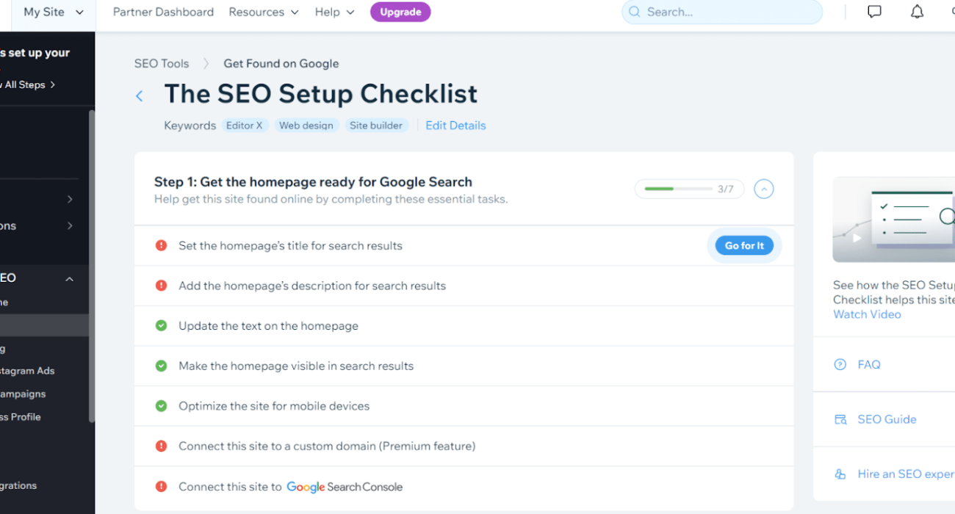Viewport: 955px width, 514px height.
Task: Click the Step 1 progress bar showing 3/7
Action: [689, 189]
